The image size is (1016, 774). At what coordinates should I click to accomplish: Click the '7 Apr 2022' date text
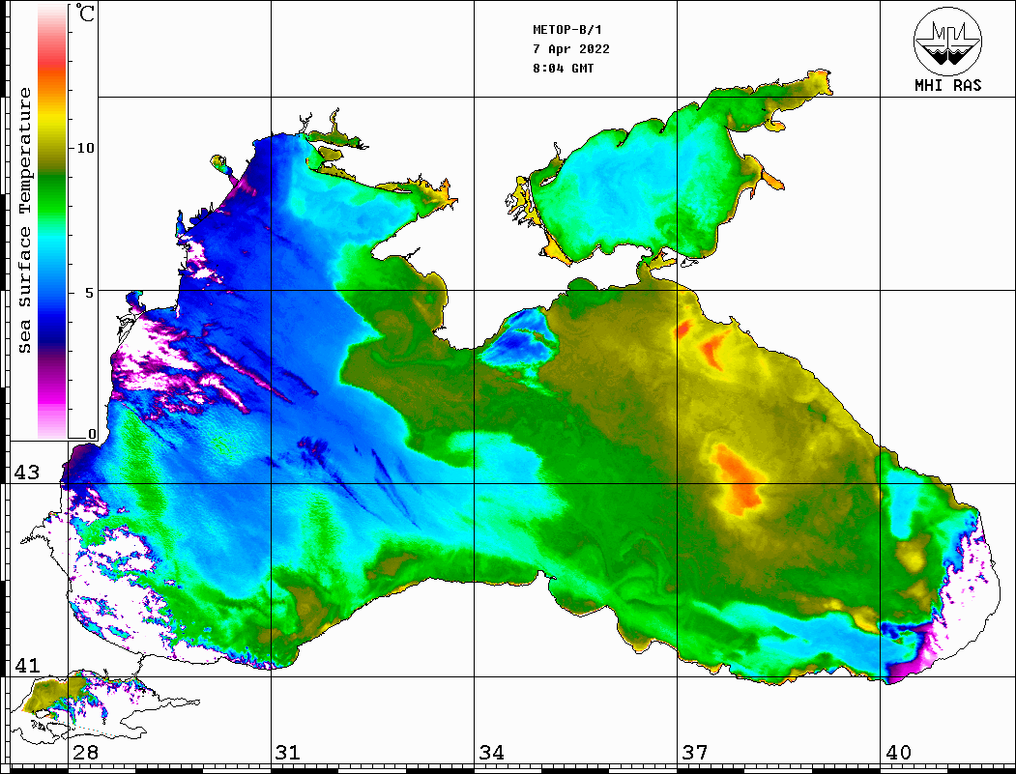(x=571, y=49)
